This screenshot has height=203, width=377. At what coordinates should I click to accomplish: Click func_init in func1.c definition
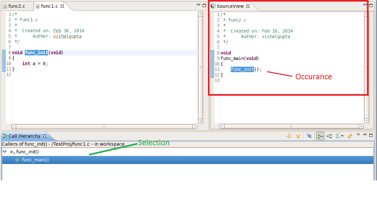pyautogui.click(x=36, y=53)
